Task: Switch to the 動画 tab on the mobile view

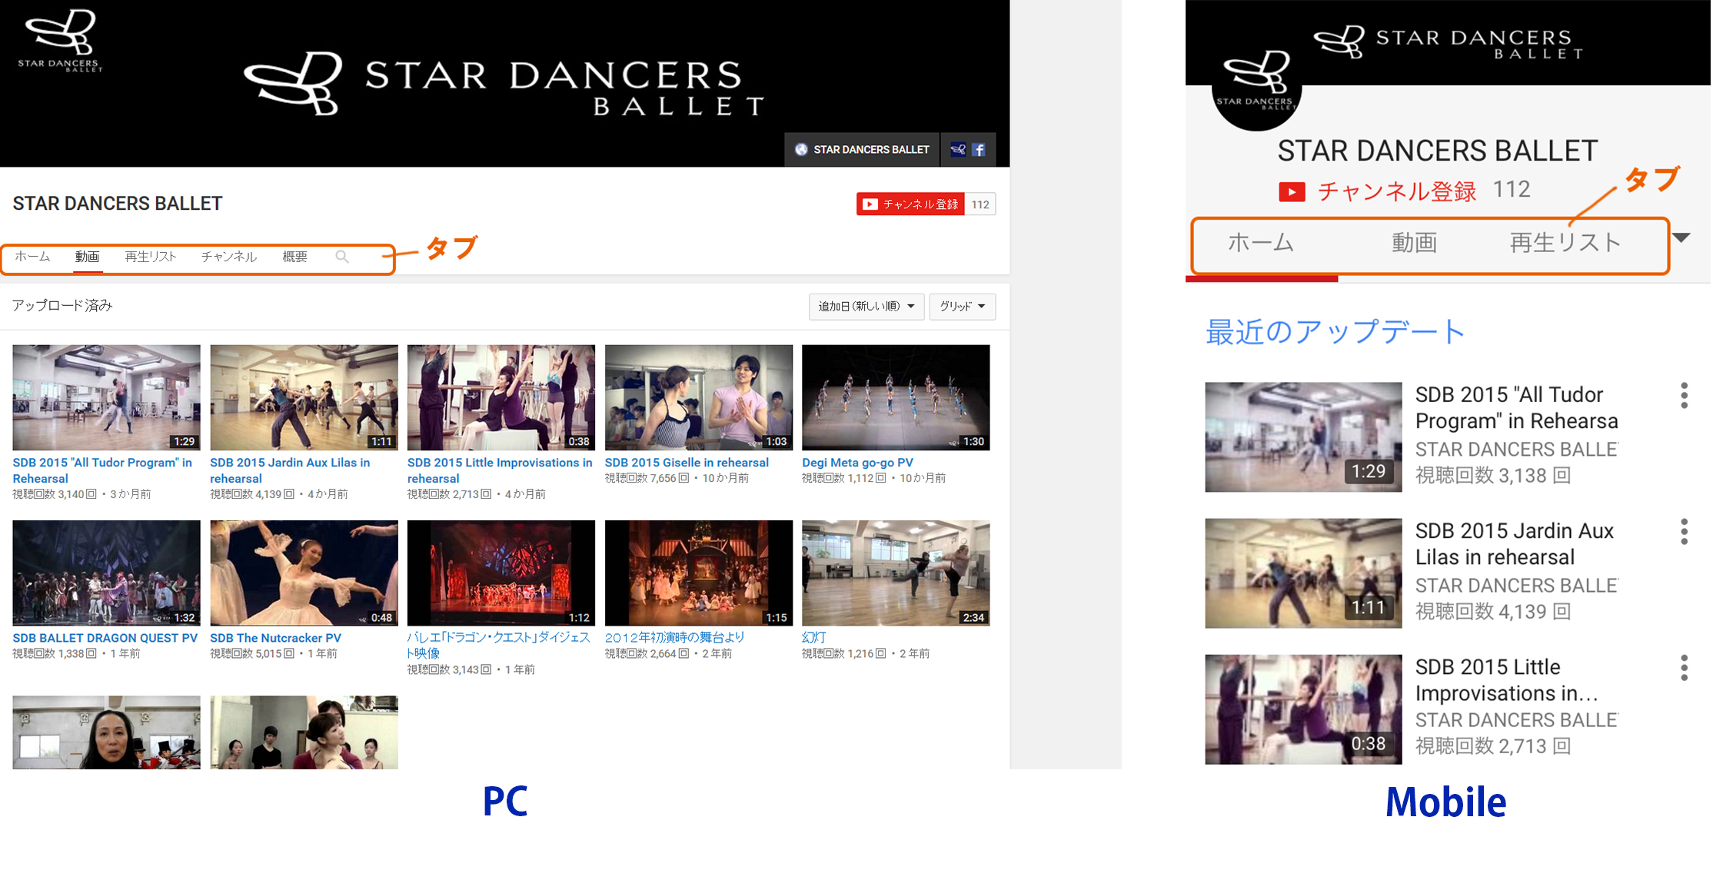Action: [1414, 243]
